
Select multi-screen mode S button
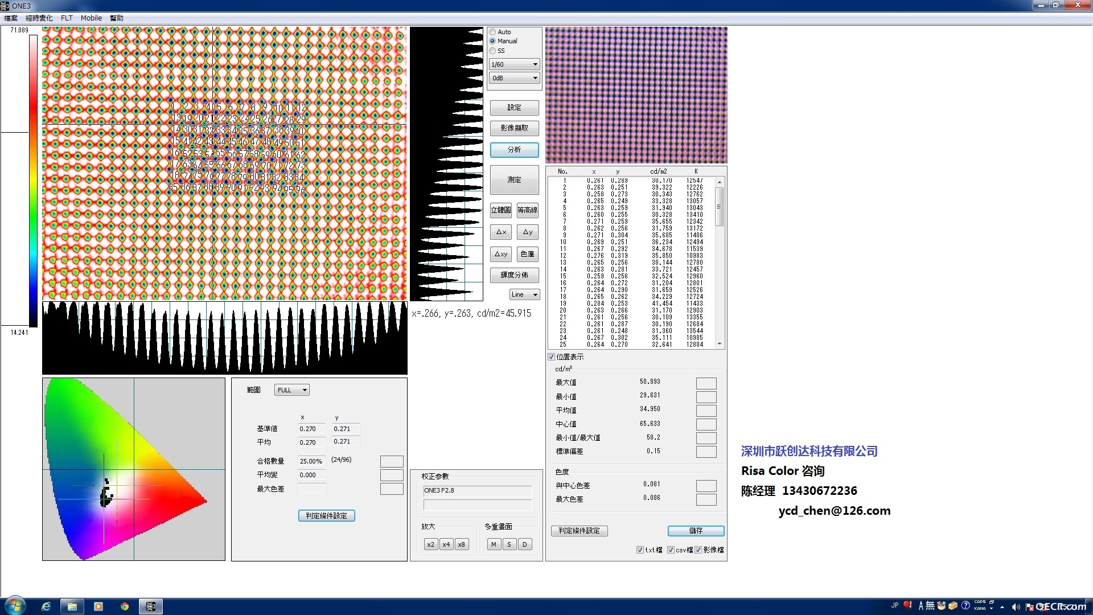[x=509, y=544]
